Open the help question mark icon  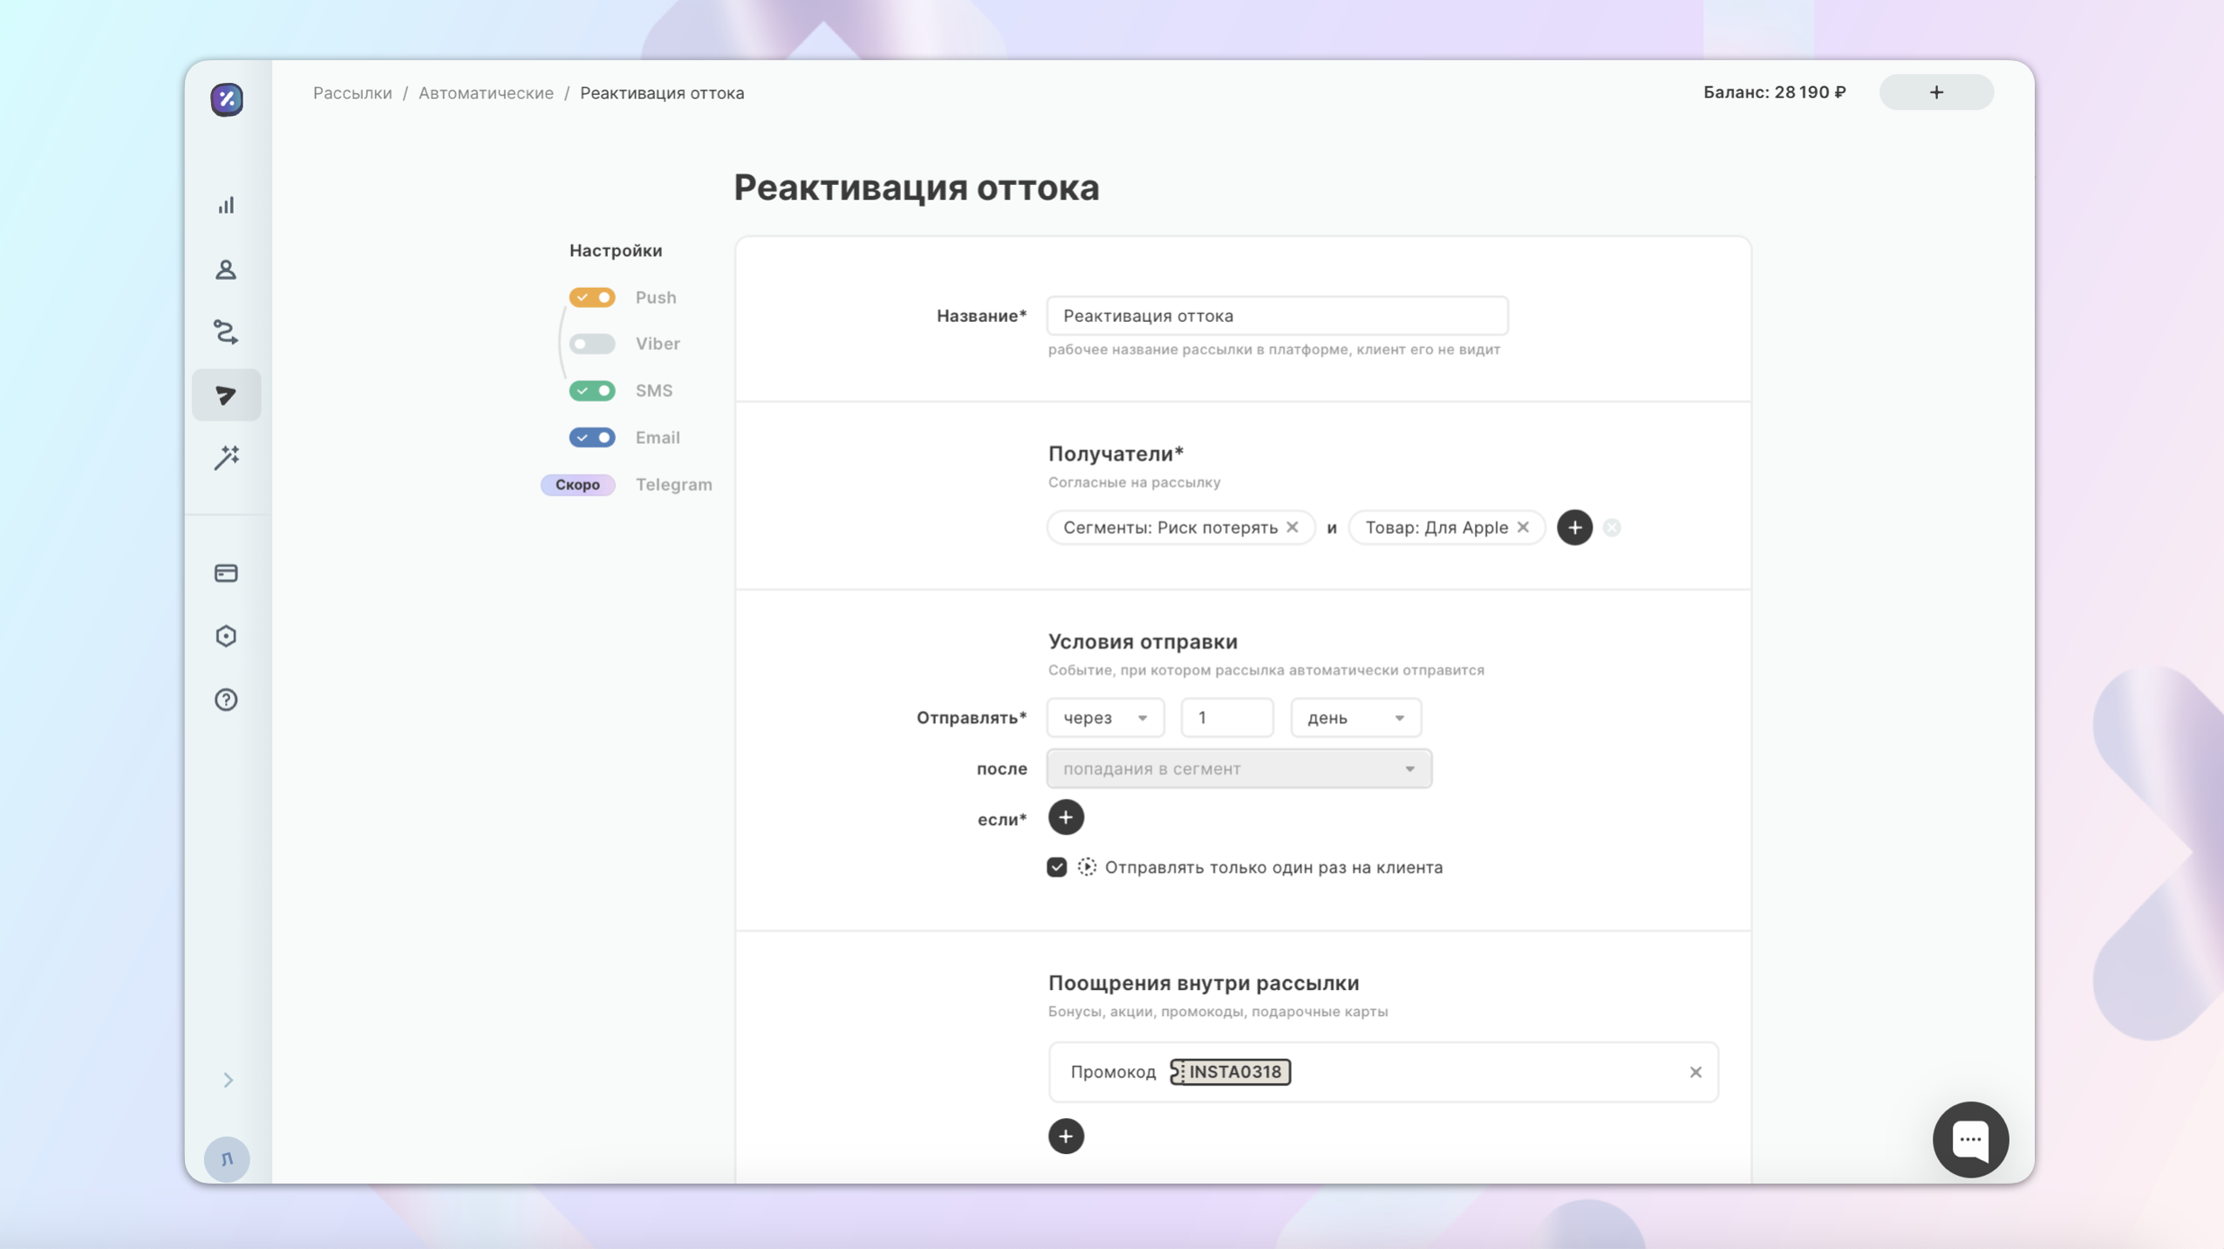(x=226, y=700)
